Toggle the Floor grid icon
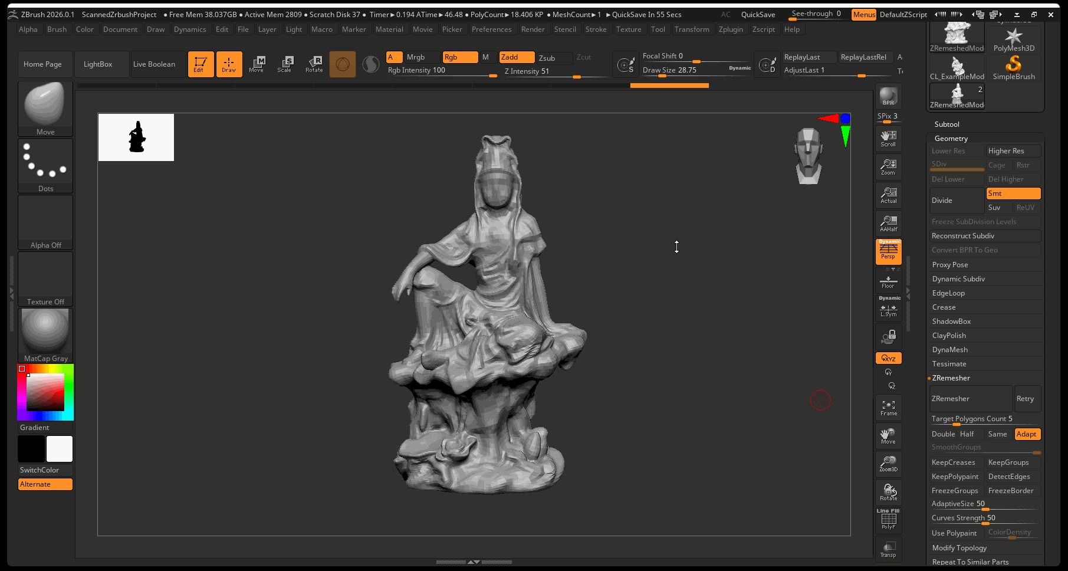 coord(888,281)
